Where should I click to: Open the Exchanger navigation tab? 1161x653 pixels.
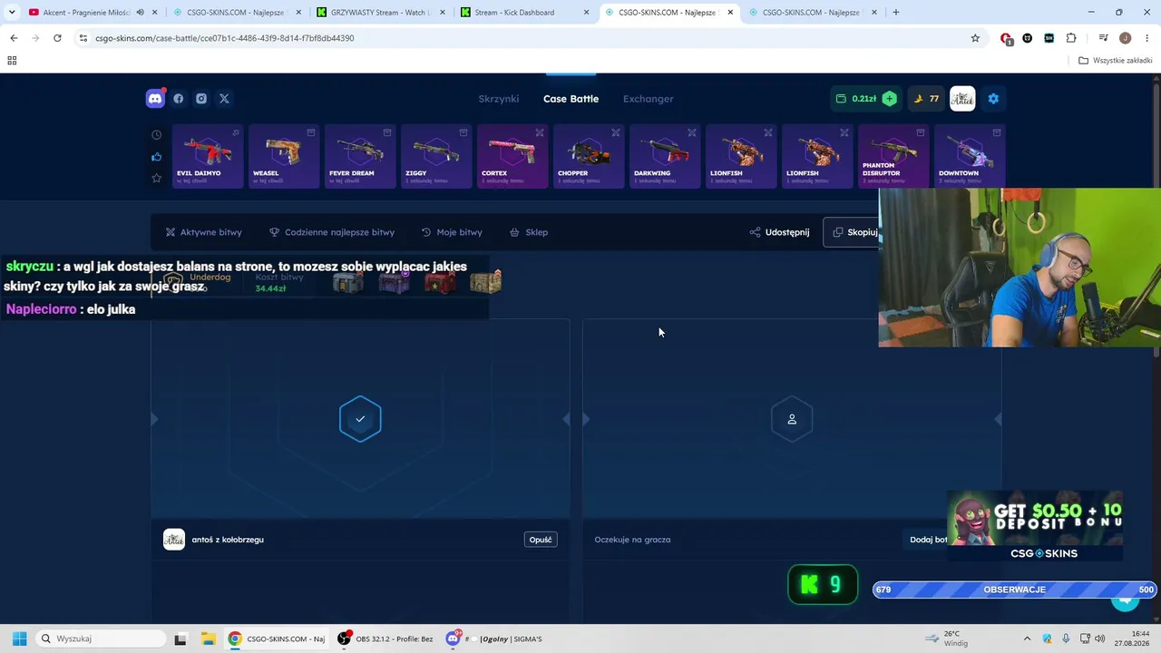(x=649, y=99)
